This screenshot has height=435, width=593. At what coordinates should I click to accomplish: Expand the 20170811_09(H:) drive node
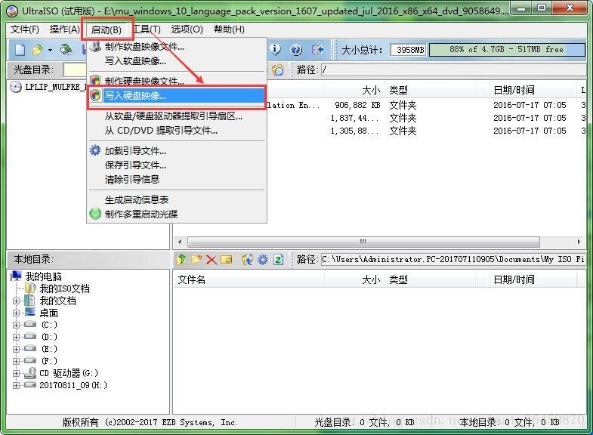click(16, 385)
